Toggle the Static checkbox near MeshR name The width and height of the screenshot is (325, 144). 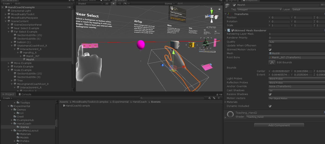pyautogui.click(x=322, y=5)
